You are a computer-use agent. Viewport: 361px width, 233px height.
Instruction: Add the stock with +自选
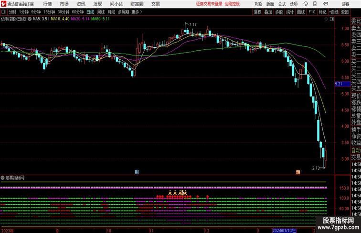tap(334, 12)
